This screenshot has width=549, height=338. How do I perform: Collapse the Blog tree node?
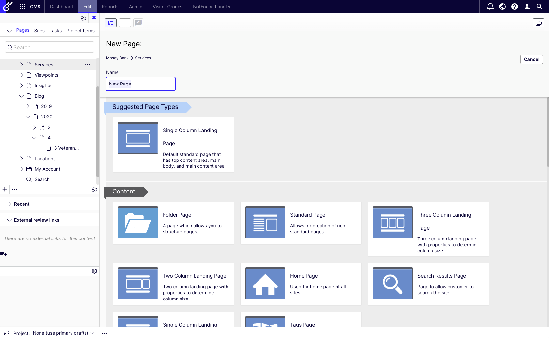[x=22, y=96]
